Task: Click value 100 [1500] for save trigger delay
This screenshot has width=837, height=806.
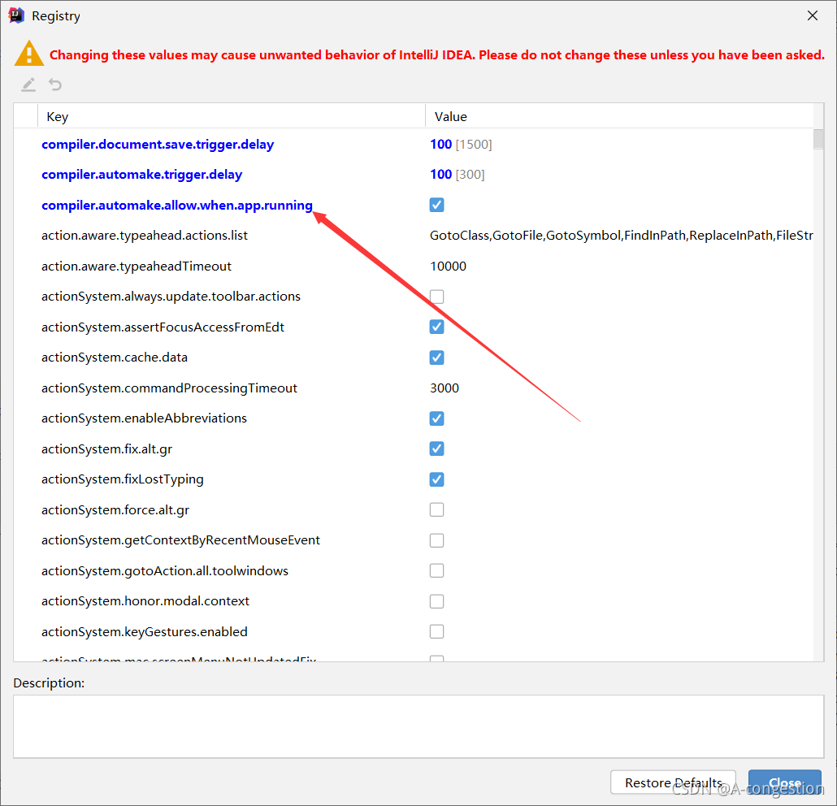Action: [462, 144]
